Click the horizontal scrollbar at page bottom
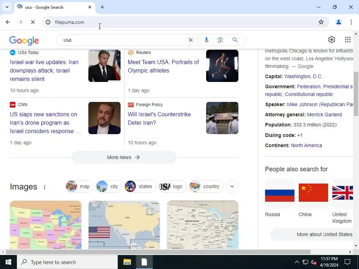This screenshot has height=269, width=359. (158, 252)
